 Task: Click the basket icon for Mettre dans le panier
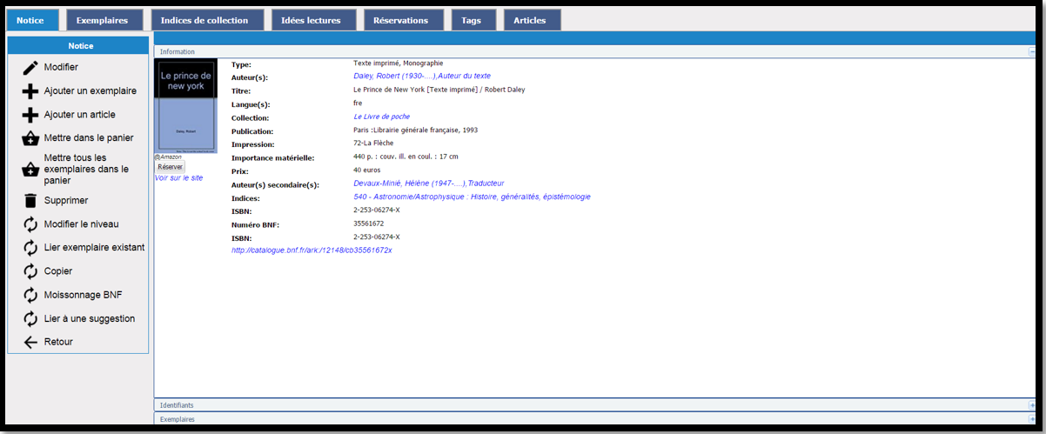[30, 138]
